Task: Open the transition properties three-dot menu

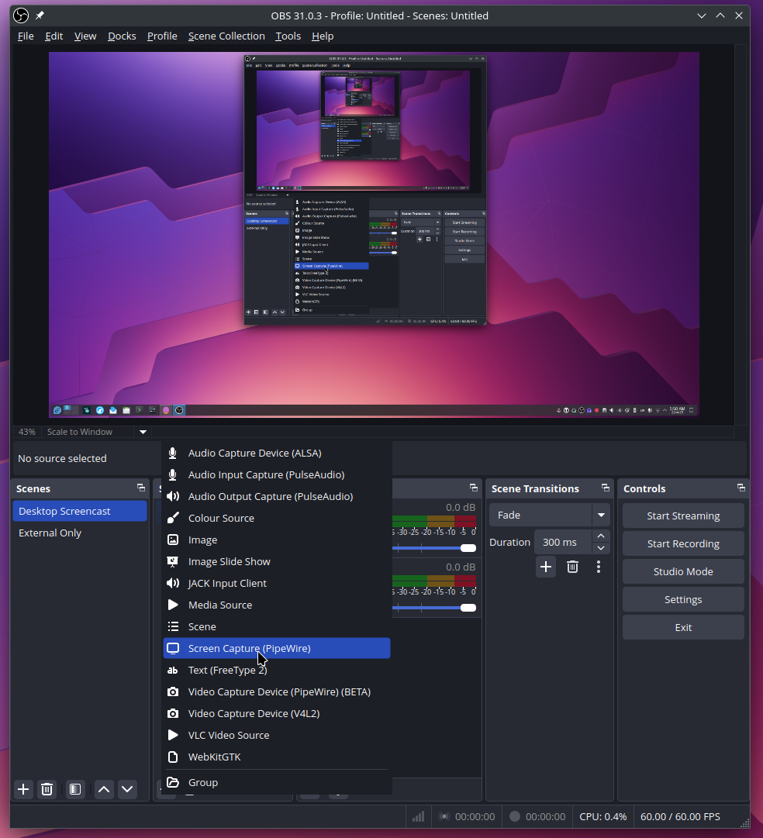Action: click(599, 567)
